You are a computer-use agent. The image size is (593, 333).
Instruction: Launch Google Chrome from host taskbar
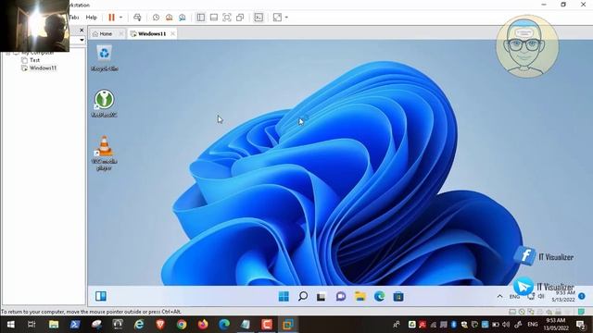point(182,325)
